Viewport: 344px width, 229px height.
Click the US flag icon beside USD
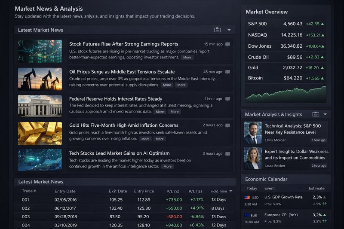point(247,198)
